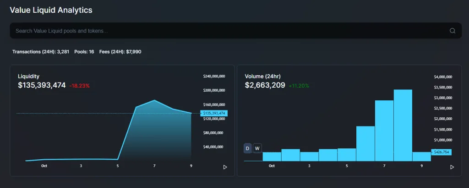The height and width of the screenshot is (188, 469).
Task: Click the +11.20% volume change value
Action: pos(299,86)
